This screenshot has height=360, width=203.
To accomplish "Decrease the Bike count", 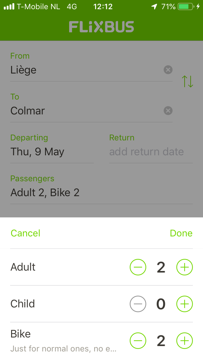I will pyautogui.click(x=138, y=341).
